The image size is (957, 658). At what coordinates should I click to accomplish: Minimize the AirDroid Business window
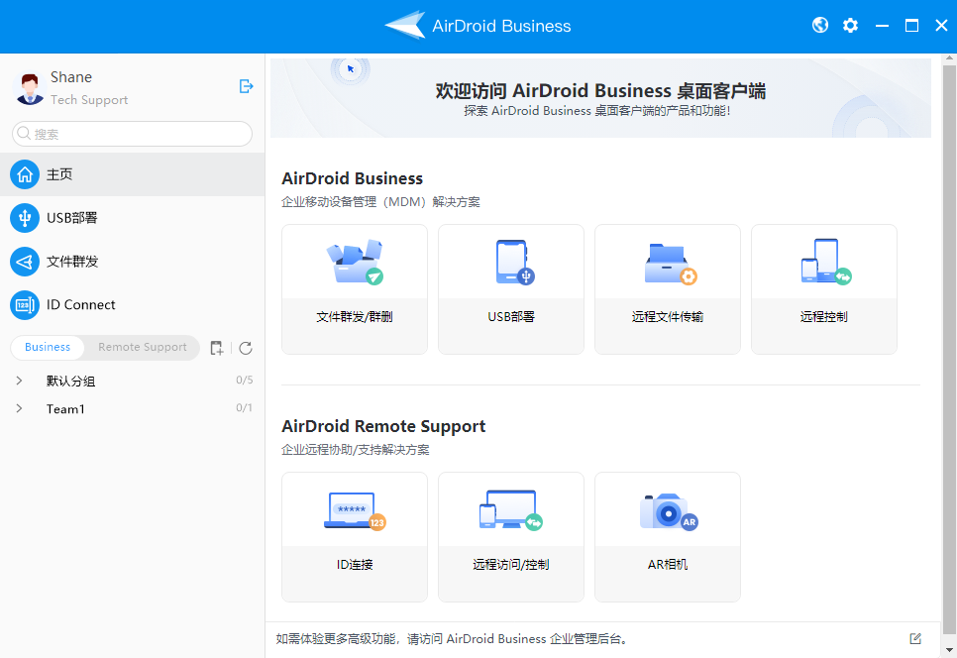click(882, 26)
